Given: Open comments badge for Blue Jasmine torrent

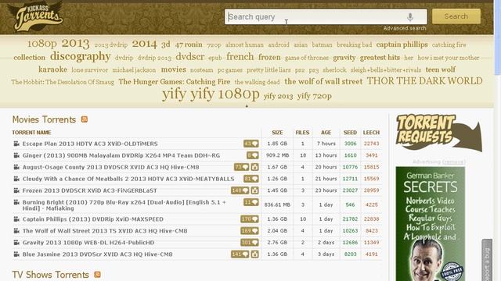Looking at the screenshot, I should pos(240,254).
